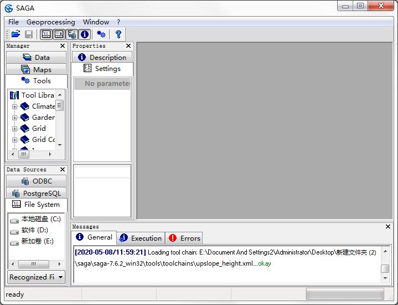The width and height of the screenshot is (398, 305).
Task: Click the Help question mark toolbar icon
Action: coord(118,34)
